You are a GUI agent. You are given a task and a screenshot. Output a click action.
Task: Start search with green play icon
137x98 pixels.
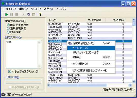(7, 15)
